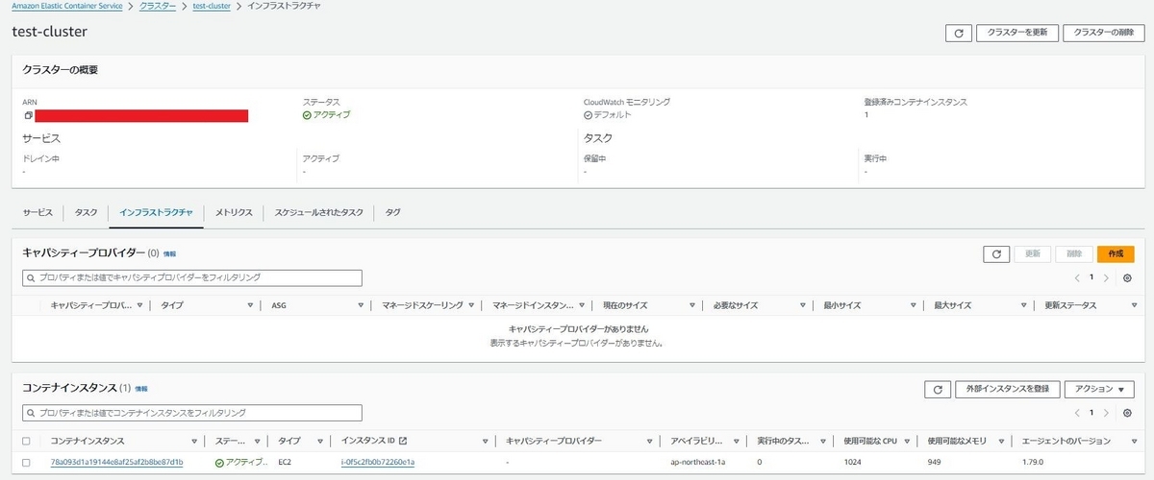The image size is (1154, 480).
Task: Copy the ARN with the copy icon
Action: pyautogui.click(x=28, y=115)
